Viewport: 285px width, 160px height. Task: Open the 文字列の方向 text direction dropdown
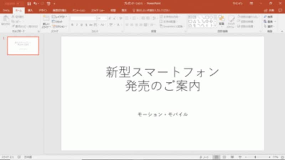tap(170, 17)
